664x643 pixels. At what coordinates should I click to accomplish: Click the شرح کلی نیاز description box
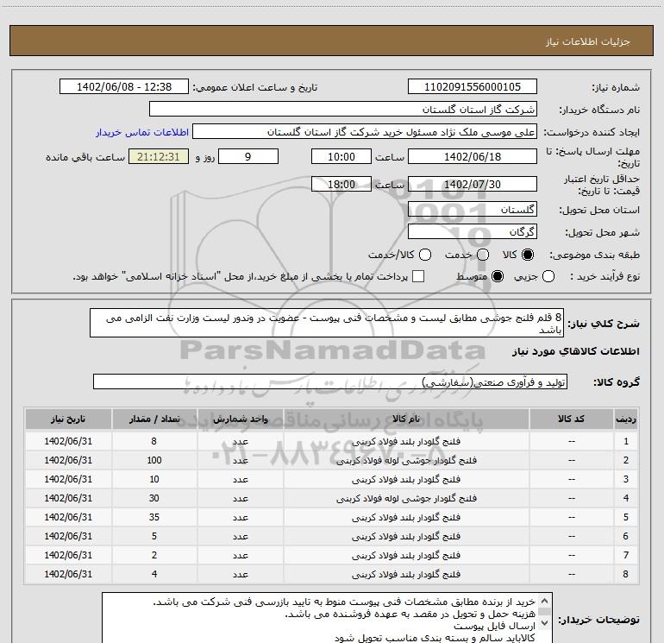[x=327, y=323]
